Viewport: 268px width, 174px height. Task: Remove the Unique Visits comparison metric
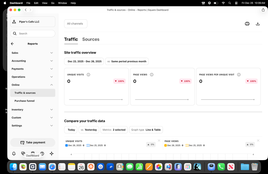click(159, 141)
